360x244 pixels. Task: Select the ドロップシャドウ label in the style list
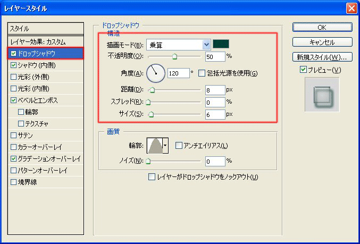pyautogui.click(x=37, y=54)
